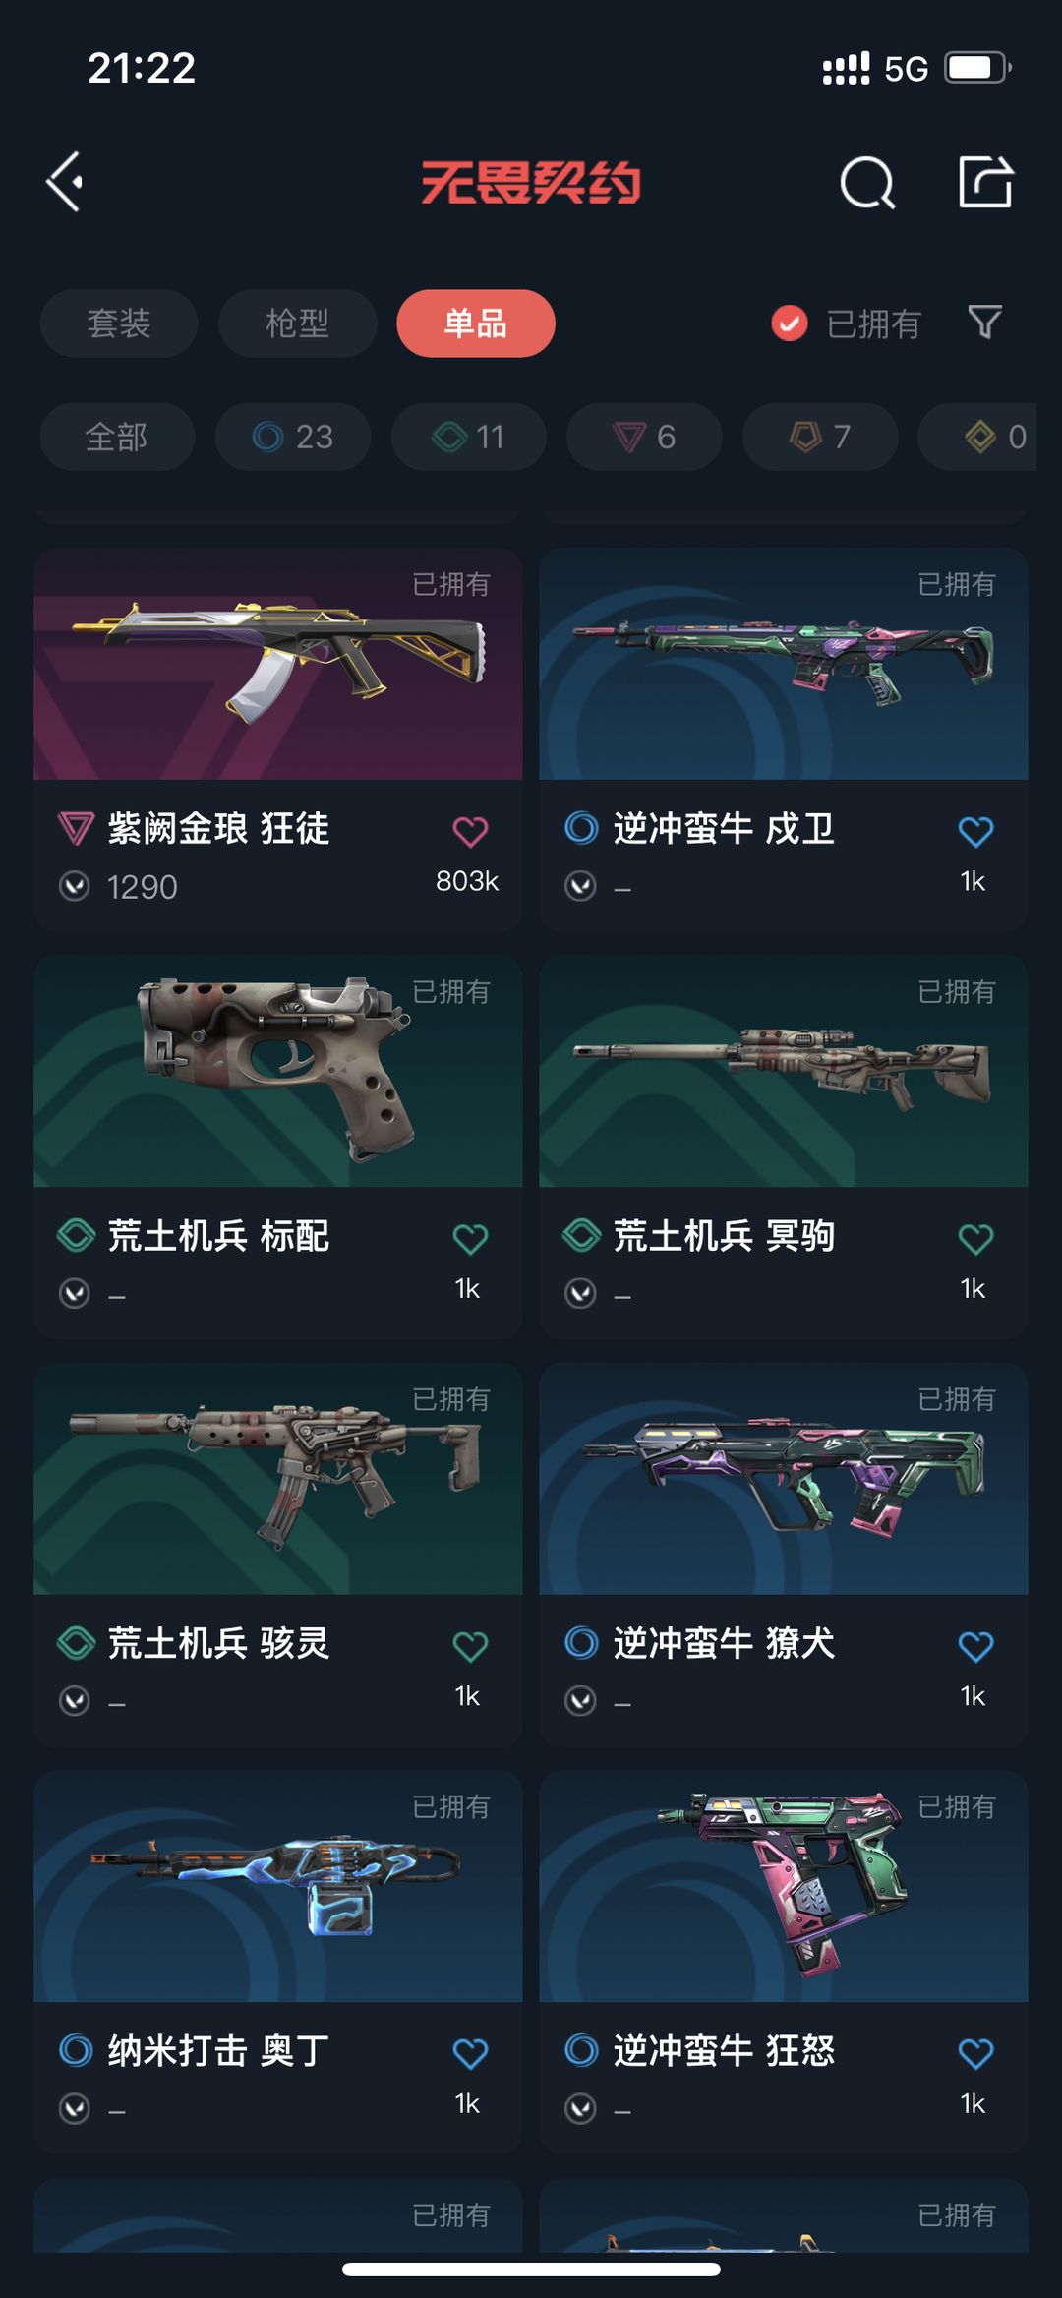Filter by orange tier showing 7

(820, 437)
